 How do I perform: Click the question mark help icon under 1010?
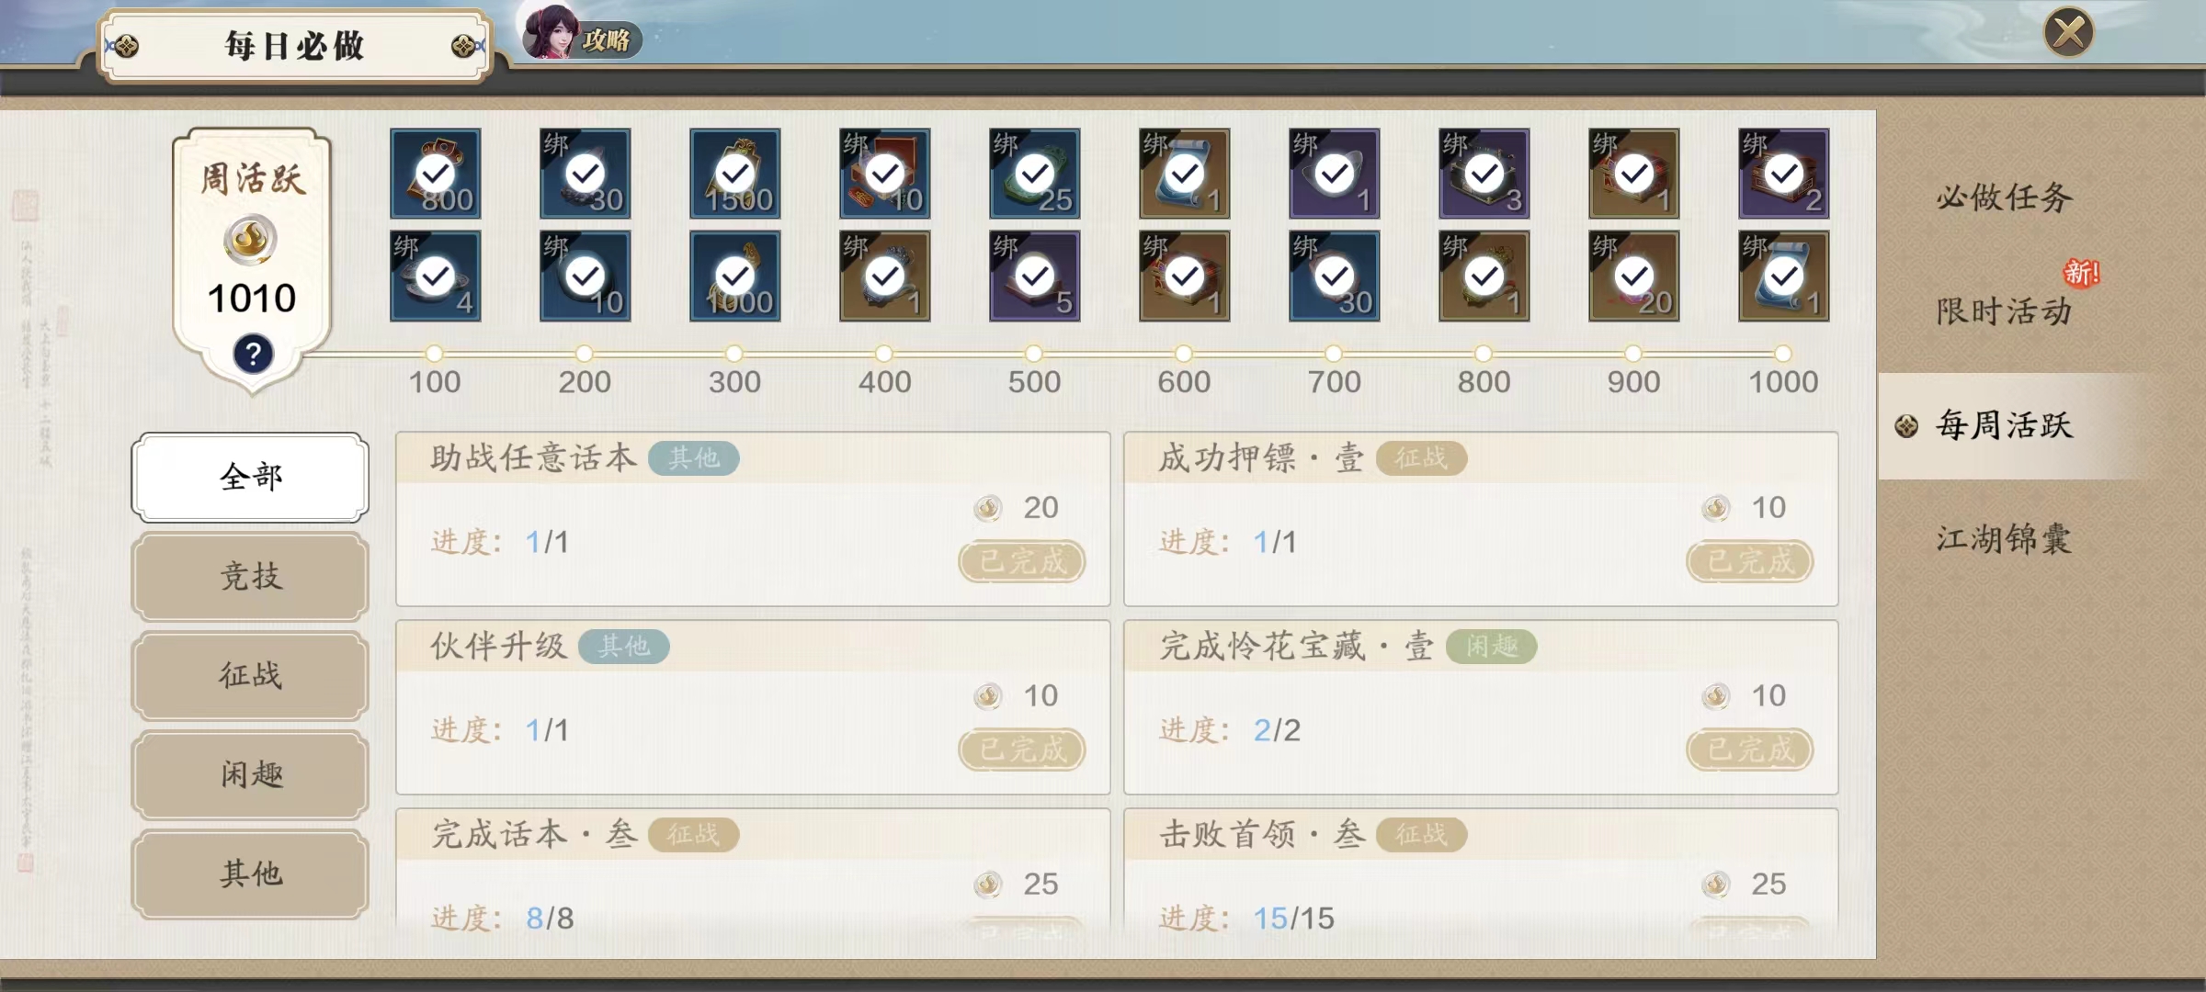tap(253, 354)
